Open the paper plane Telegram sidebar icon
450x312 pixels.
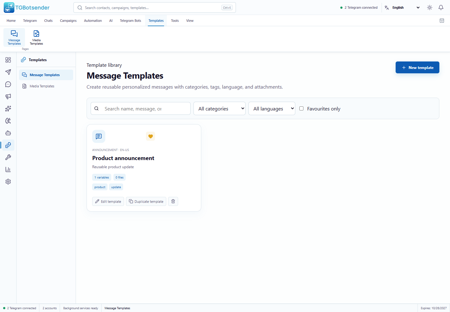[x=8, y=72]
